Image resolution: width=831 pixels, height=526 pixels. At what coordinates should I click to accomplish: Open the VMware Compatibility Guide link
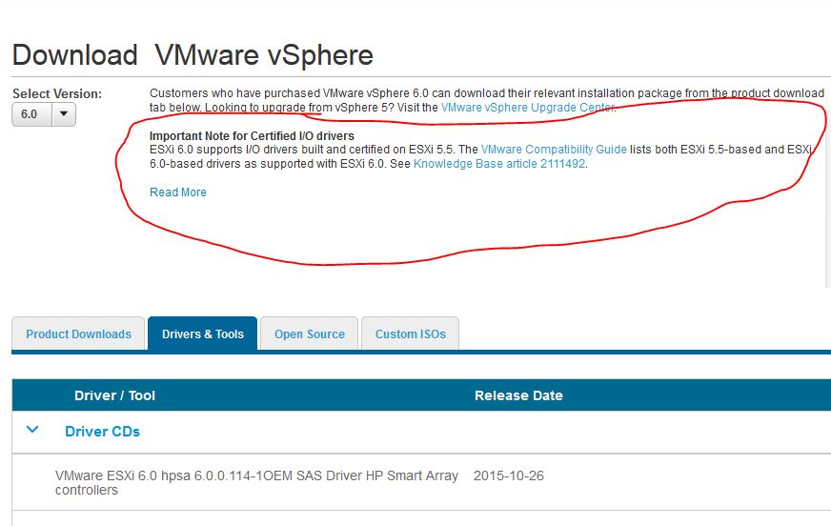(554, 150)
